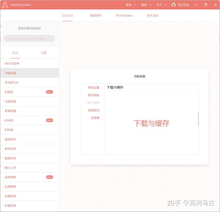Open the 树形菜单 demo entry

click(x=29, y=149)
